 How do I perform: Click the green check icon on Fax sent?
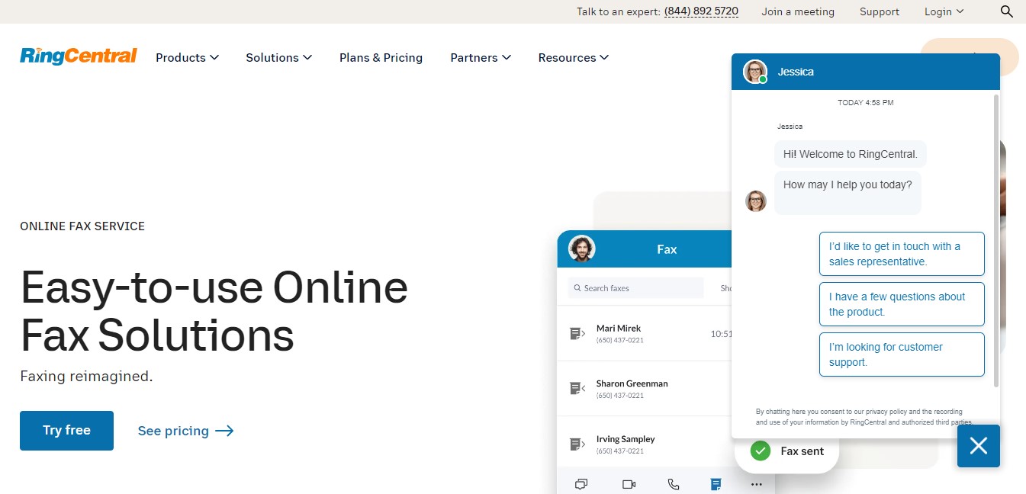(760, 451)
